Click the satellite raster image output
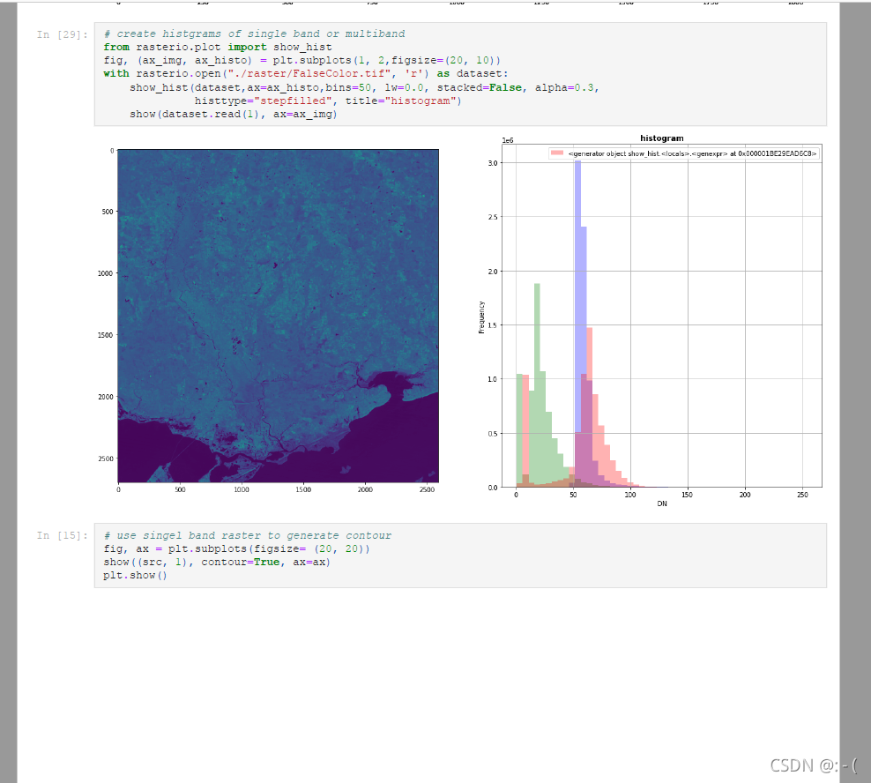The width and height of the screenshot is (871, 783). tap(279, 316)
